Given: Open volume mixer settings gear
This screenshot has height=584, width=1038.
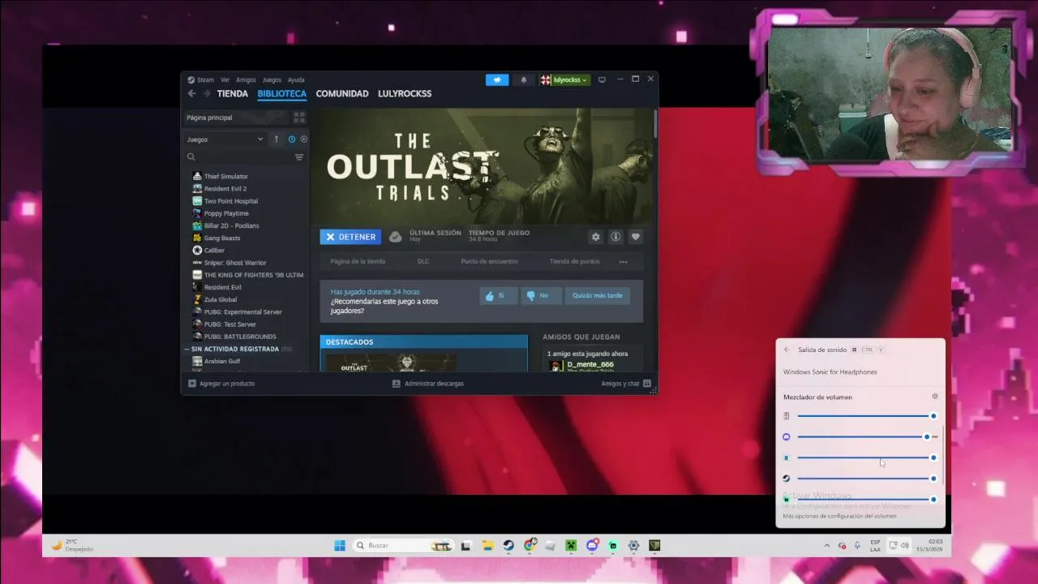Looking at the screenshot, I should 935,397.
